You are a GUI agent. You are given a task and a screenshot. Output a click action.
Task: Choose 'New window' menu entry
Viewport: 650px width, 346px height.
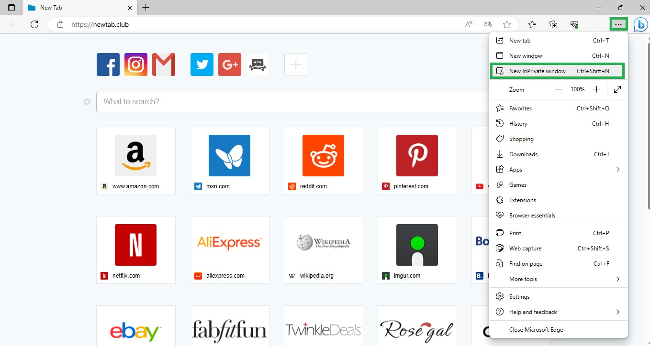pos(559,56)
